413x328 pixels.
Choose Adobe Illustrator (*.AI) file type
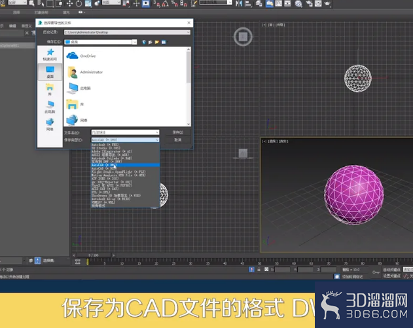coord(125,151)
